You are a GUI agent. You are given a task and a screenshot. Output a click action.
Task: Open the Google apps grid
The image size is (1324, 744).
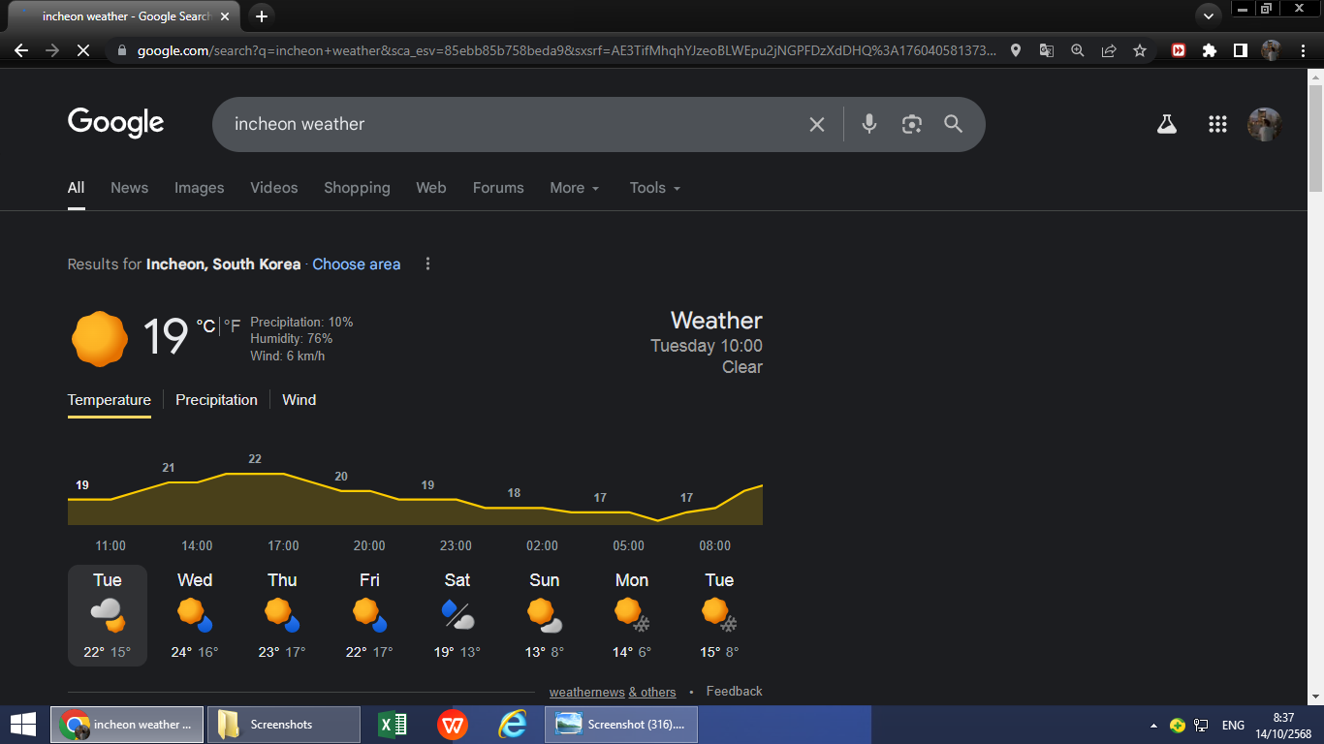click(1217, 124)
